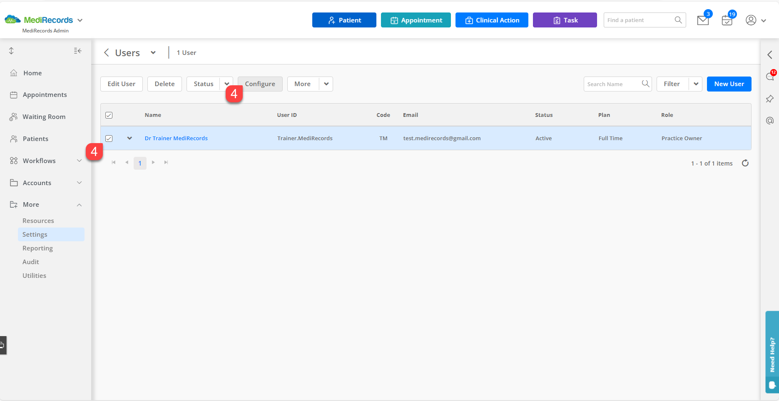
Task: Open the user profile account icon
Action: [751, 20]
